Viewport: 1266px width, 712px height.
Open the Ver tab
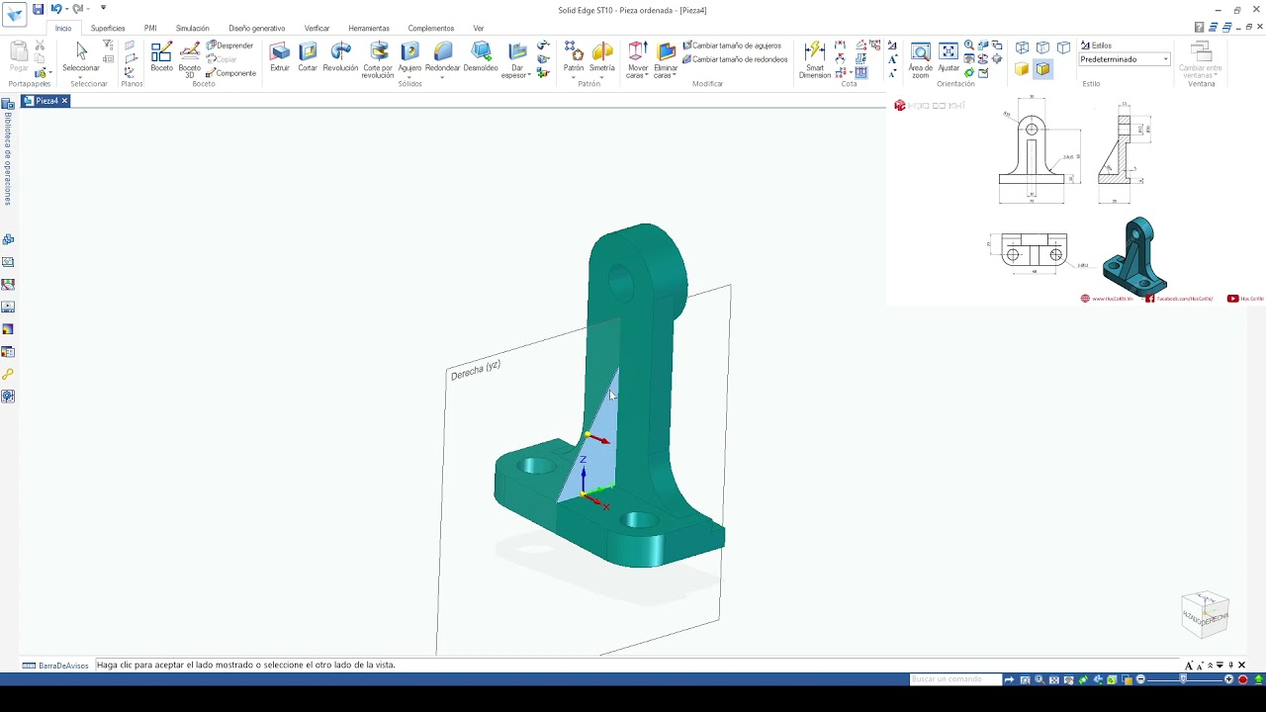coord(479,29)
